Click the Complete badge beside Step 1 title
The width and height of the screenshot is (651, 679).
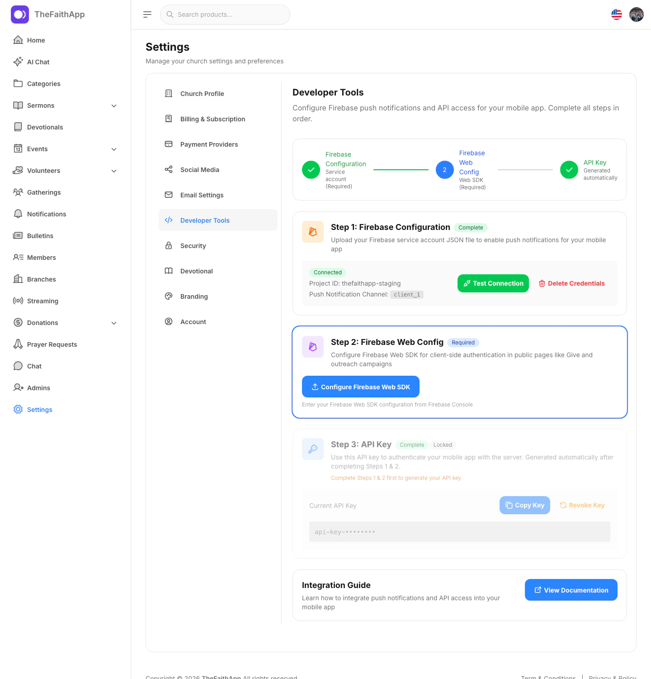point(471,228)
